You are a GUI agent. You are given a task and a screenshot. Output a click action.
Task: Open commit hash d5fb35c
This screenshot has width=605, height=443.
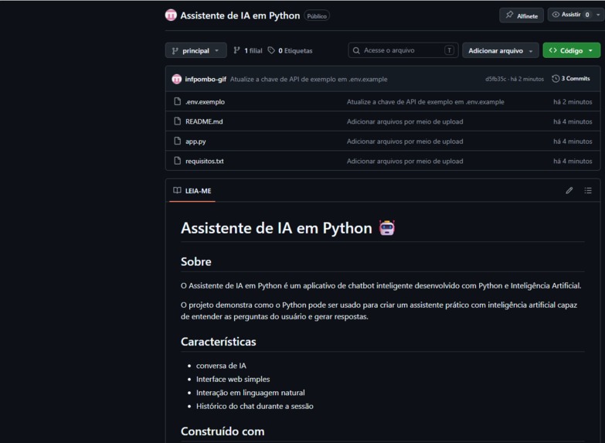tap(496, 79)
